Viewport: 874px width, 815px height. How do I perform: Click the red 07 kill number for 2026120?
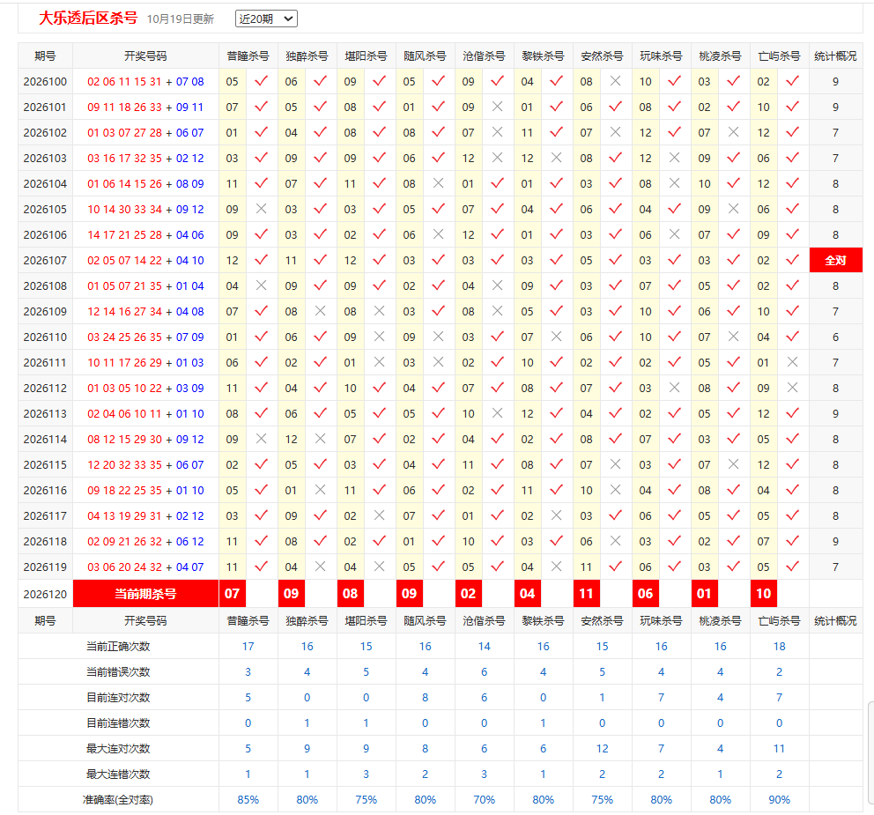(x=233, y=594)
